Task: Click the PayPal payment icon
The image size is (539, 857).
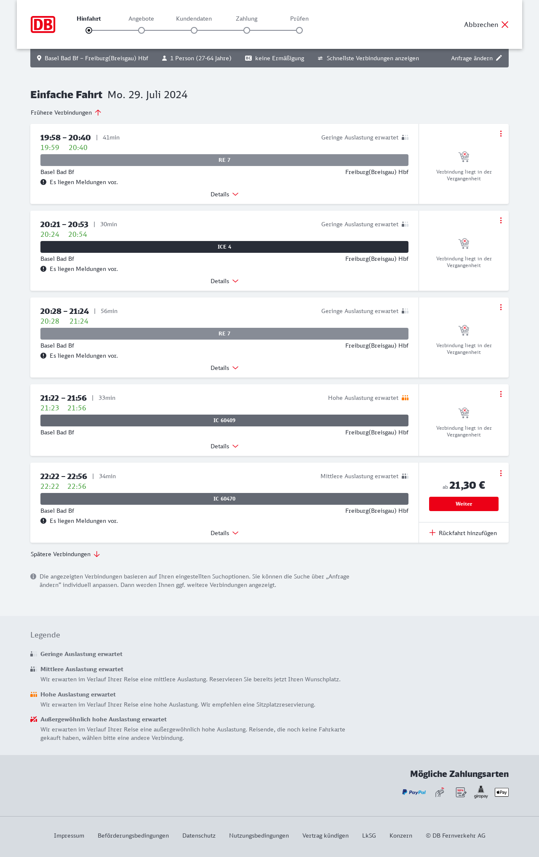Action: tap(414, 792)
